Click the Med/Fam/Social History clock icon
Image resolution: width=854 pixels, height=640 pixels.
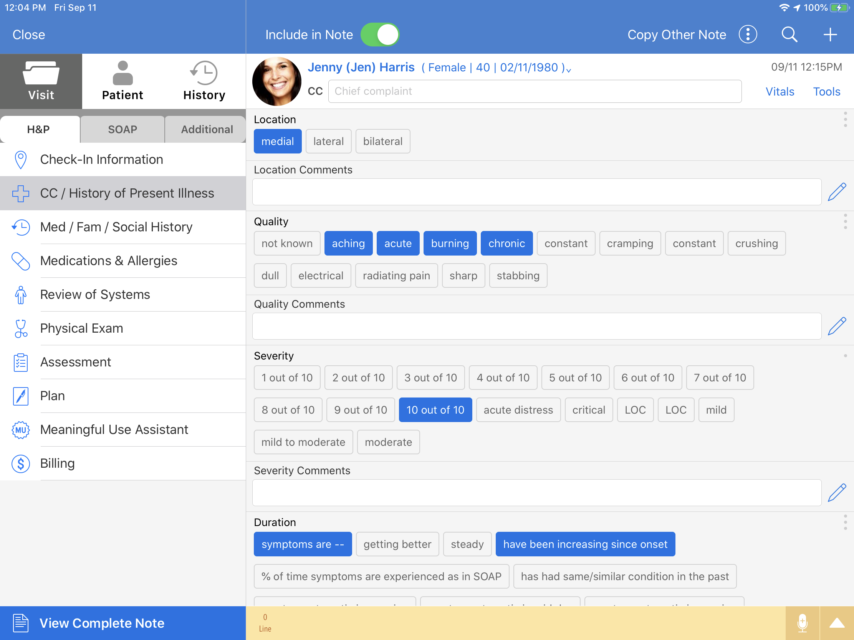20,227
